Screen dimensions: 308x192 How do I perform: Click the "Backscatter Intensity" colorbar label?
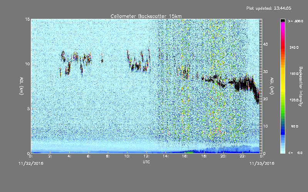(x=301, y=86)
